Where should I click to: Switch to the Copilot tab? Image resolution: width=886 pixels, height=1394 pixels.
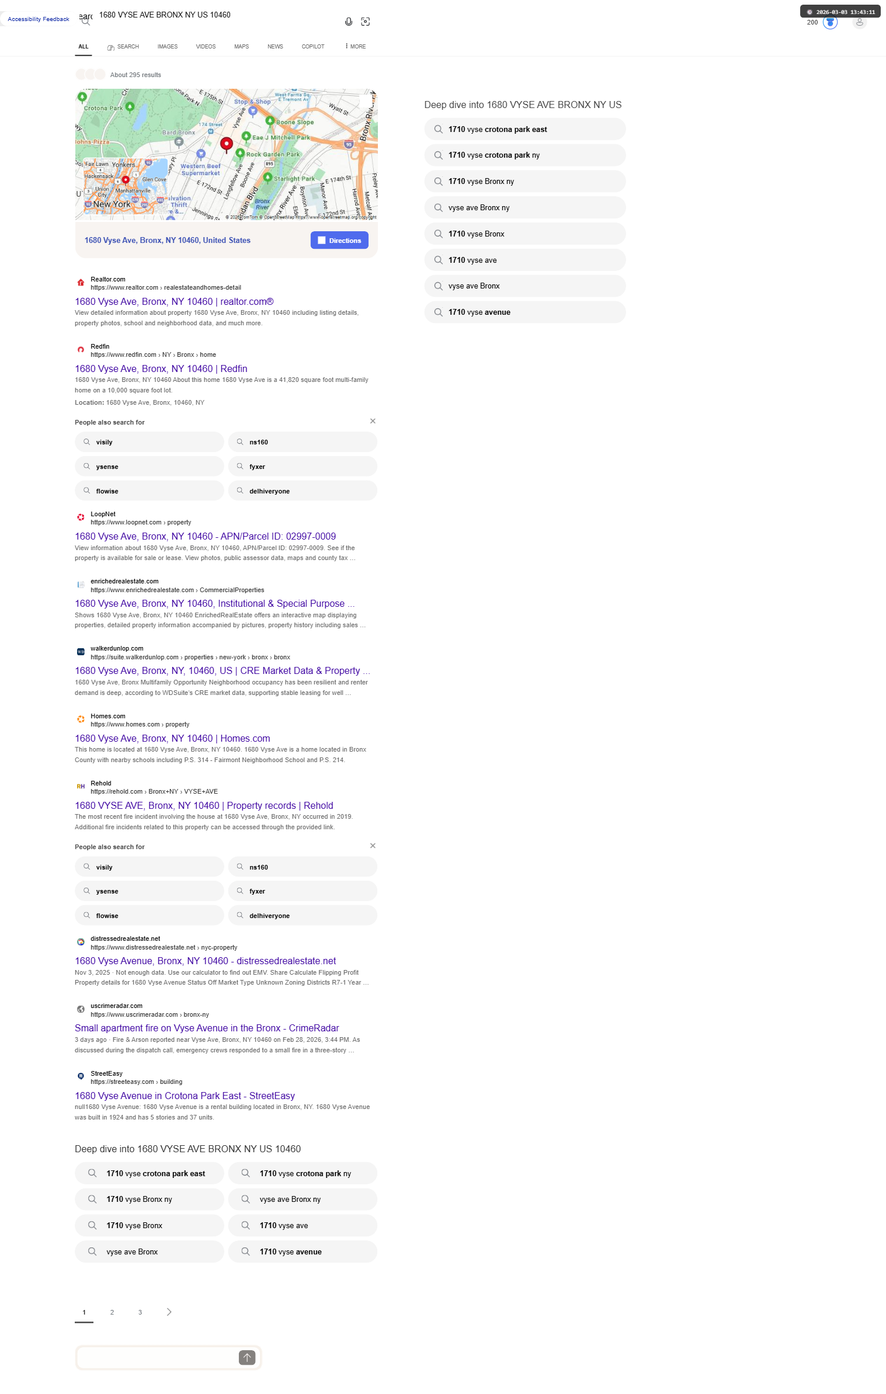[x=313, y=47]
